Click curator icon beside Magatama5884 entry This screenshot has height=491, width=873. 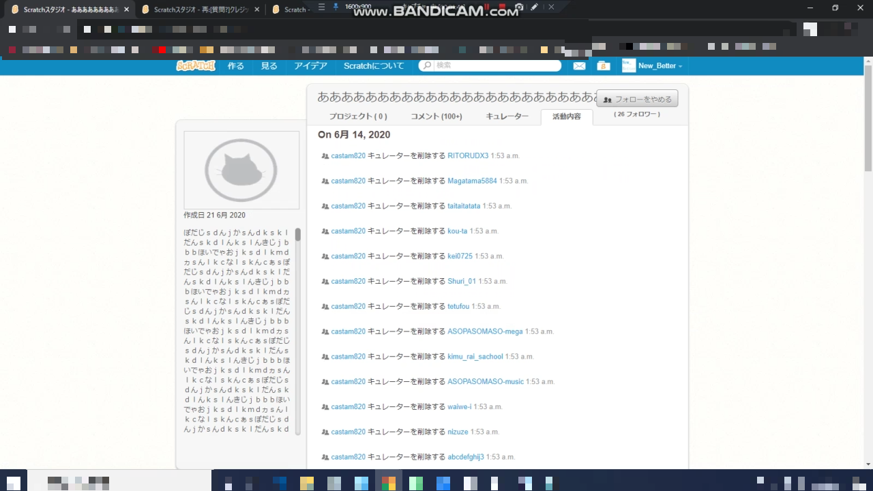pyautogui.click(x=325, y=181)
